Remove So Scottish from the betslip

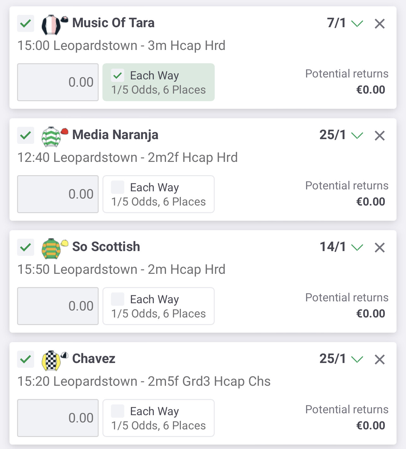[x=379, y=248]
